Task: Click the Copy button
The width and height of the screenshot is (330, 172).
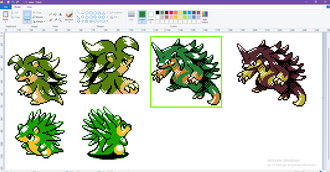Action: point(15,17)
